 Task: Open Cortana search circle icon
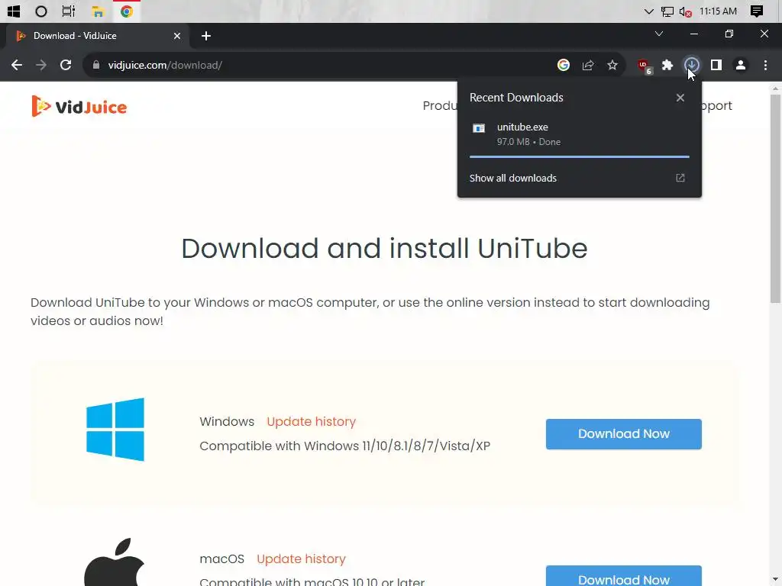coord(41,11)
